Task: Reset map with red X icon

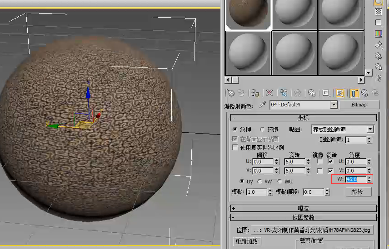Action: (x=269, y=93)
